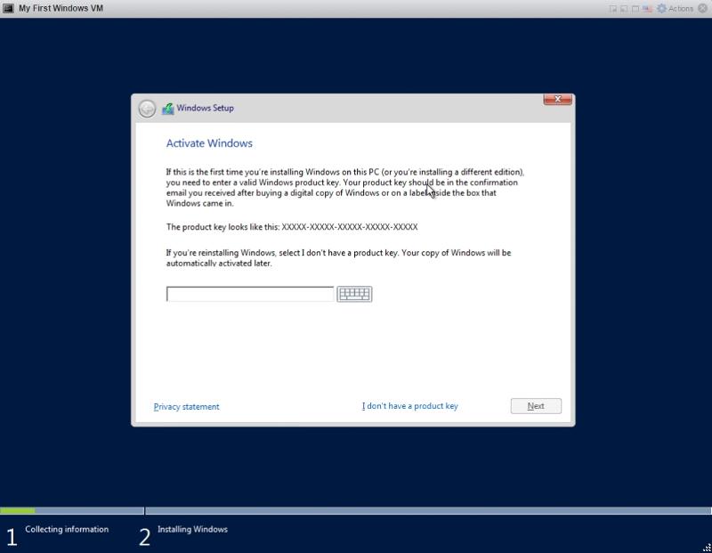Click the Collecting information step label
This screenshot has width=712, height=553.
[x=67, y=529]
